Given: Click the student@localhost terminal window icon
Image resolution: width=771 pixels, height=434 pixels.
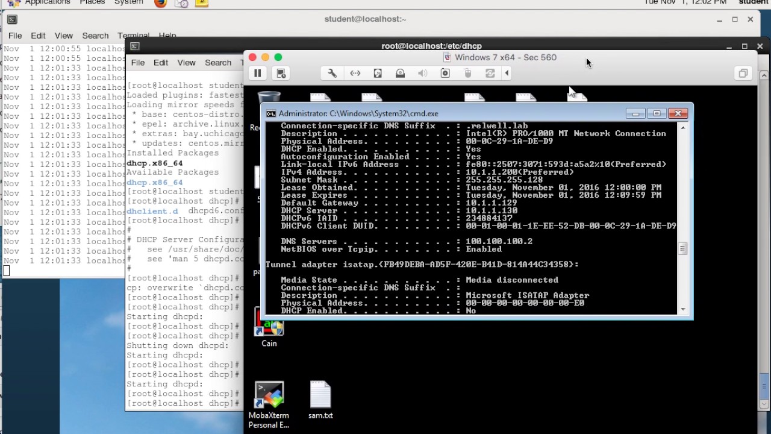Looking at the screenshot, I should coord(12,19).
